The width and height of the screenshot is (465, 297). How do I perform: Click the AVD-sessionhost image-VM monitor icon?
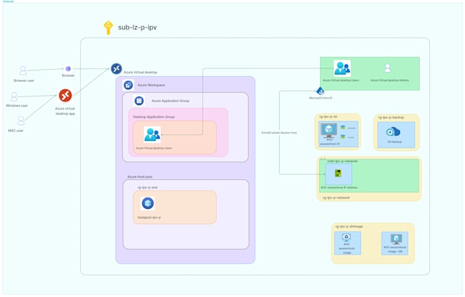396,239
